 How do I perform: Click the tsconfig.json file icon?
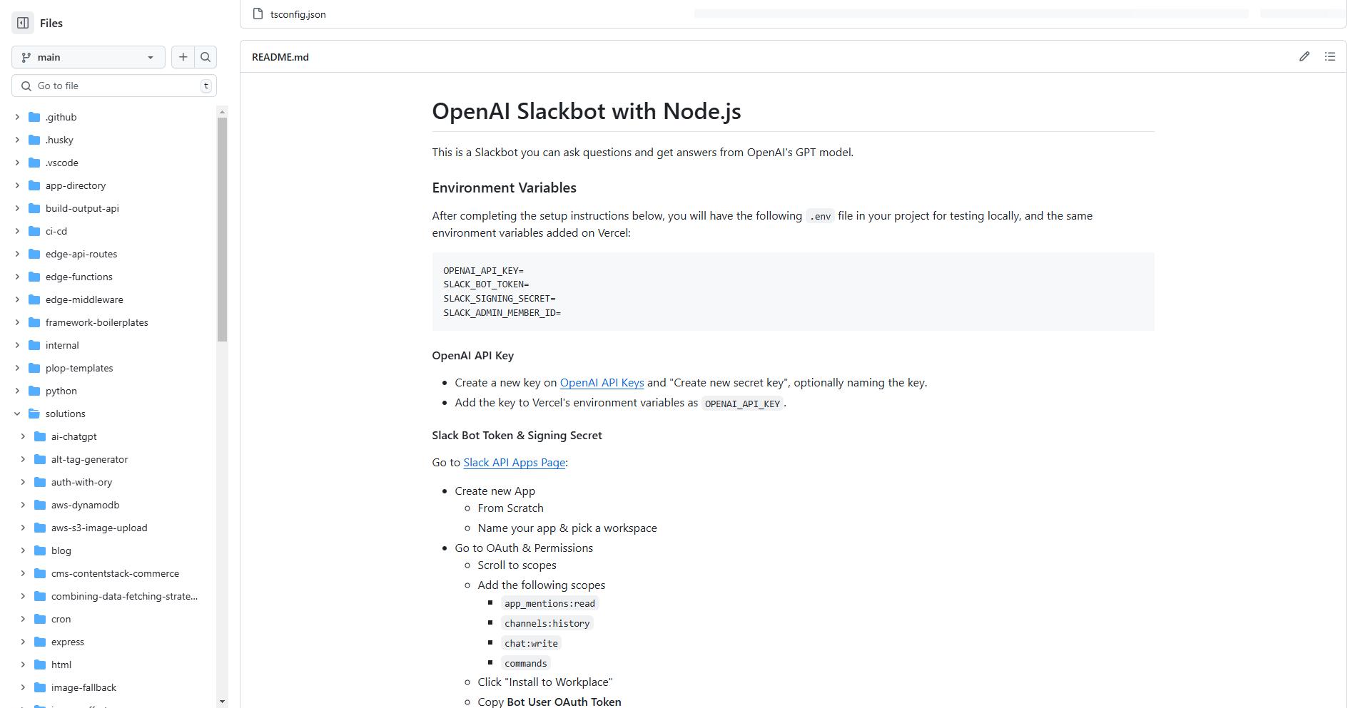(258, 14)
